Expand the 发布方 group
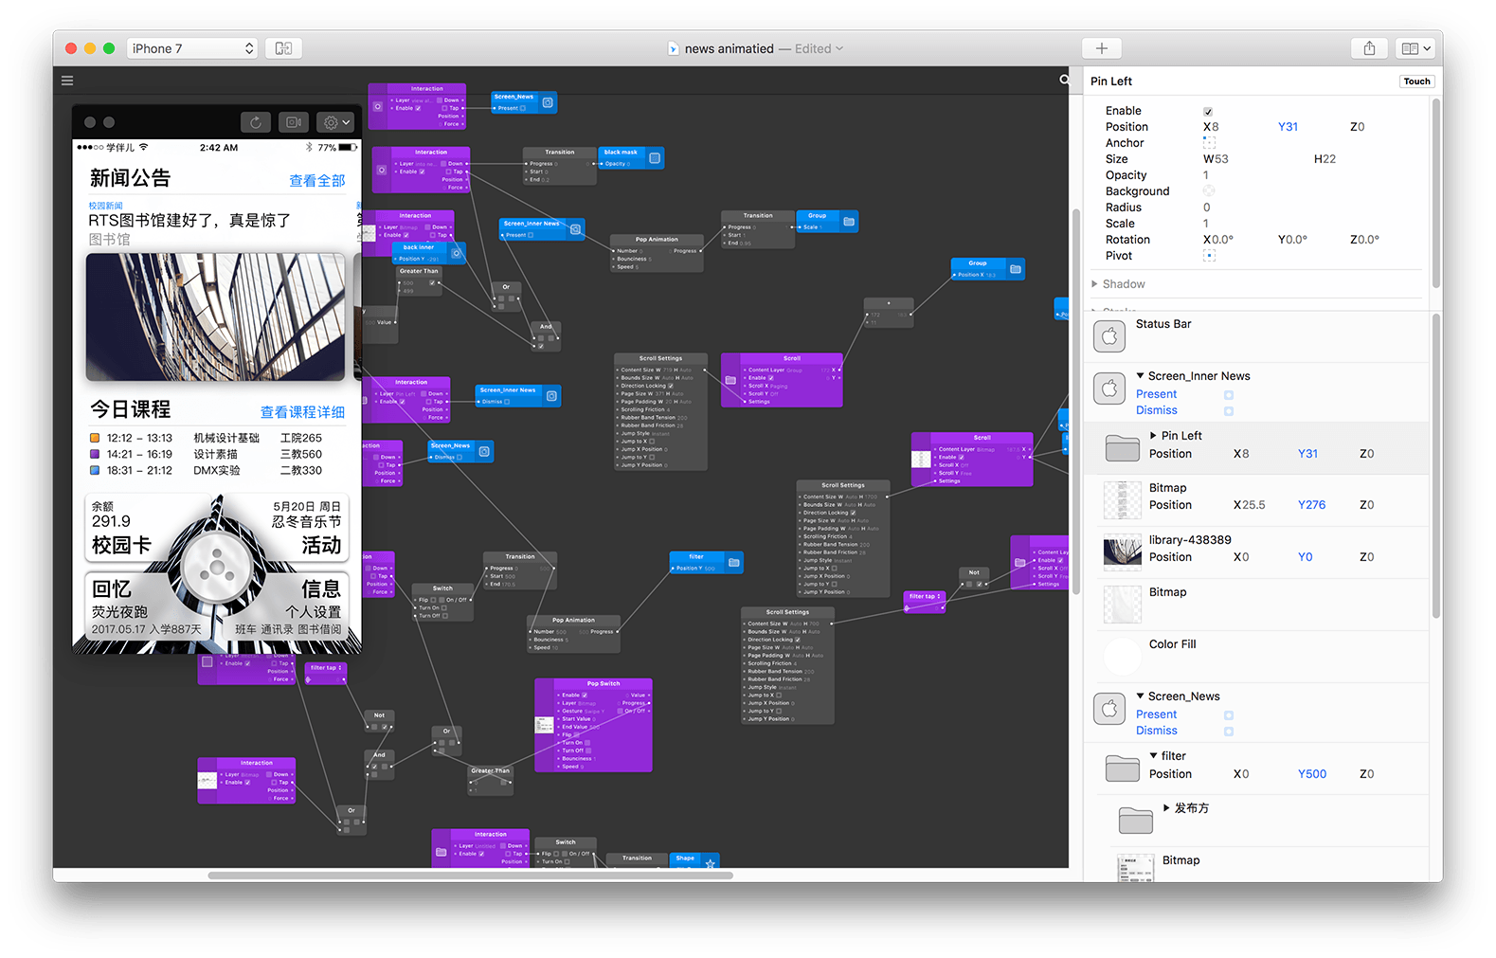Viewport: 1496px width, 958px height. [x=1166, y=808]
